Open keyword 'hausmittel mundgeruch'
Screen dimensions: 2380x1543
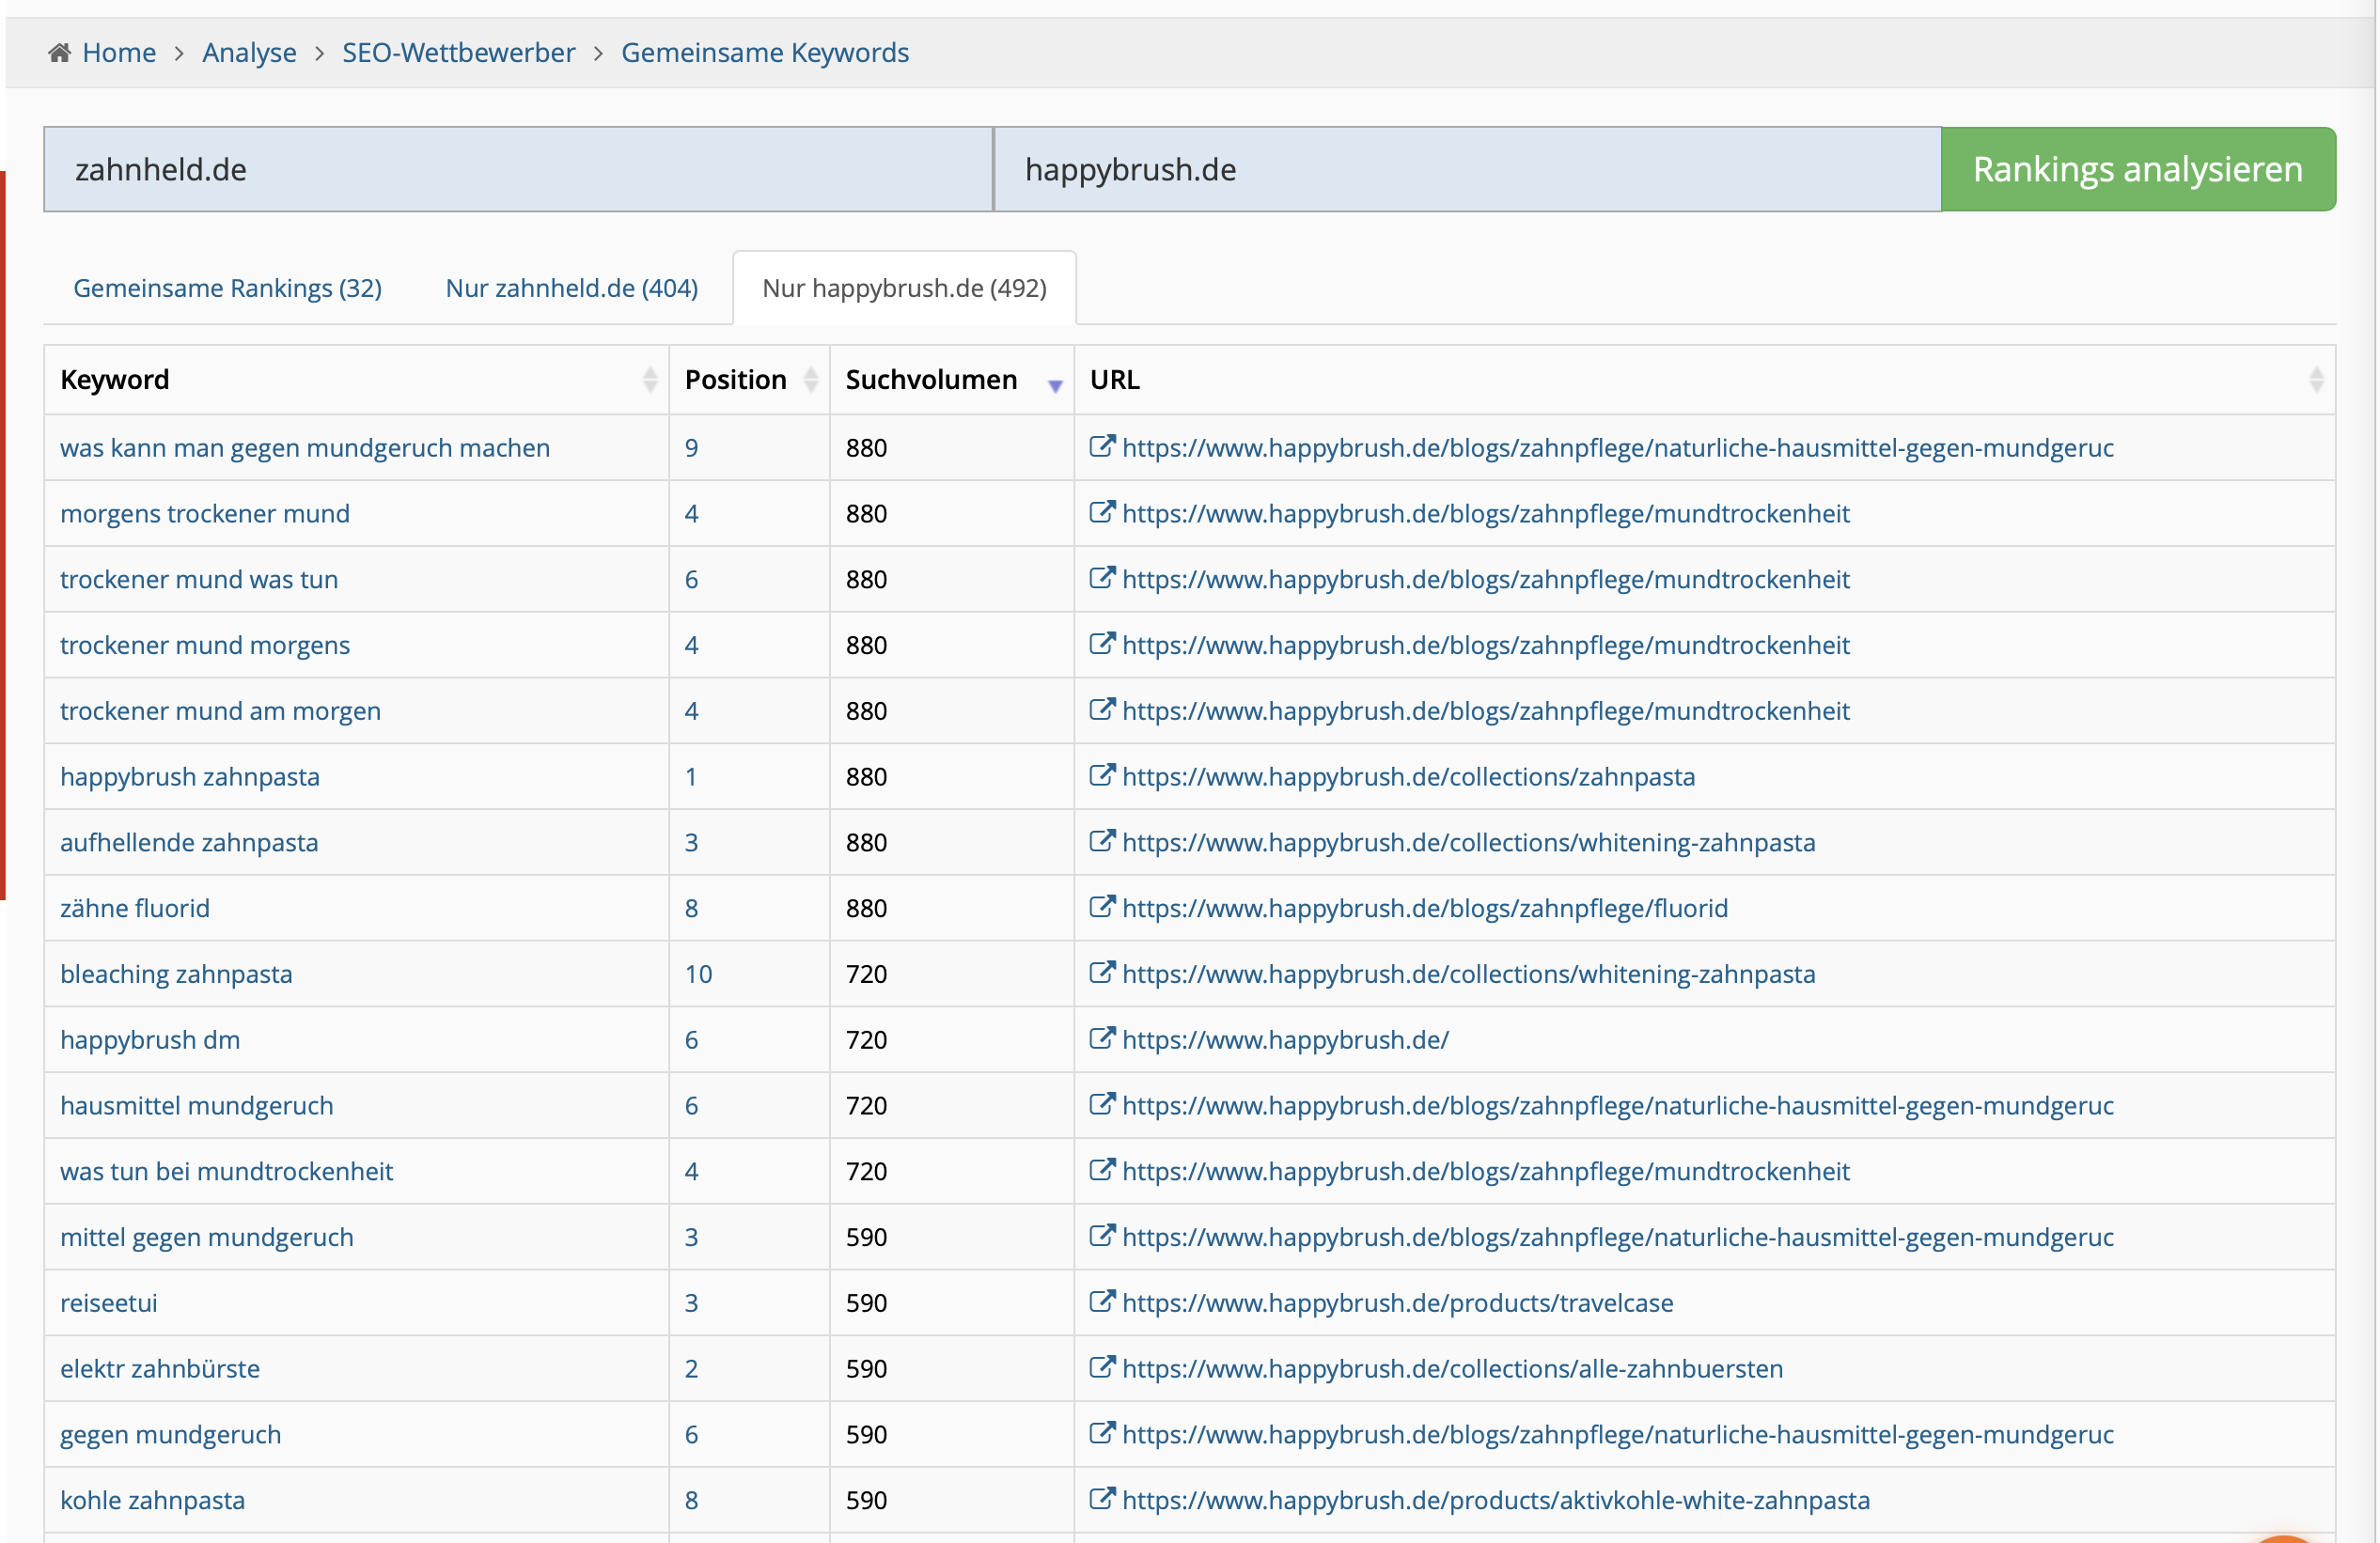197,1106
